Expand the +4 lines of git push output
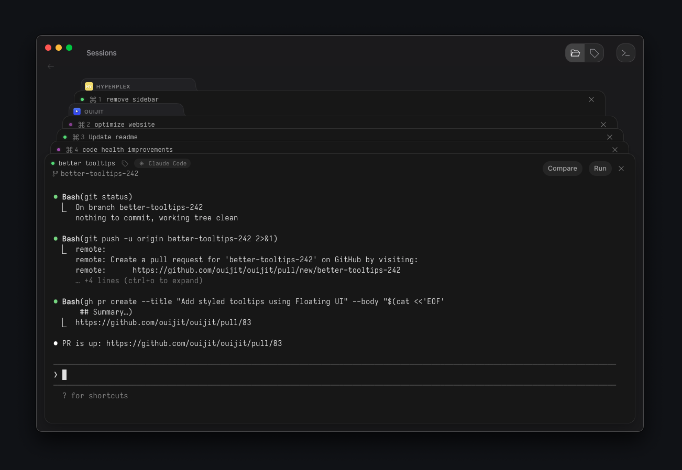 [x=138, y=281]
